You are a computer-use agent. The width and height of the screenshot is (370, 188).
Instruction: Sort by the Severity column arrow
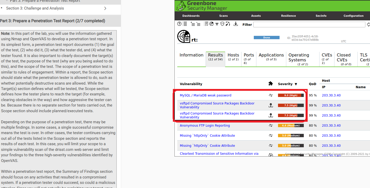pos(296,84)
